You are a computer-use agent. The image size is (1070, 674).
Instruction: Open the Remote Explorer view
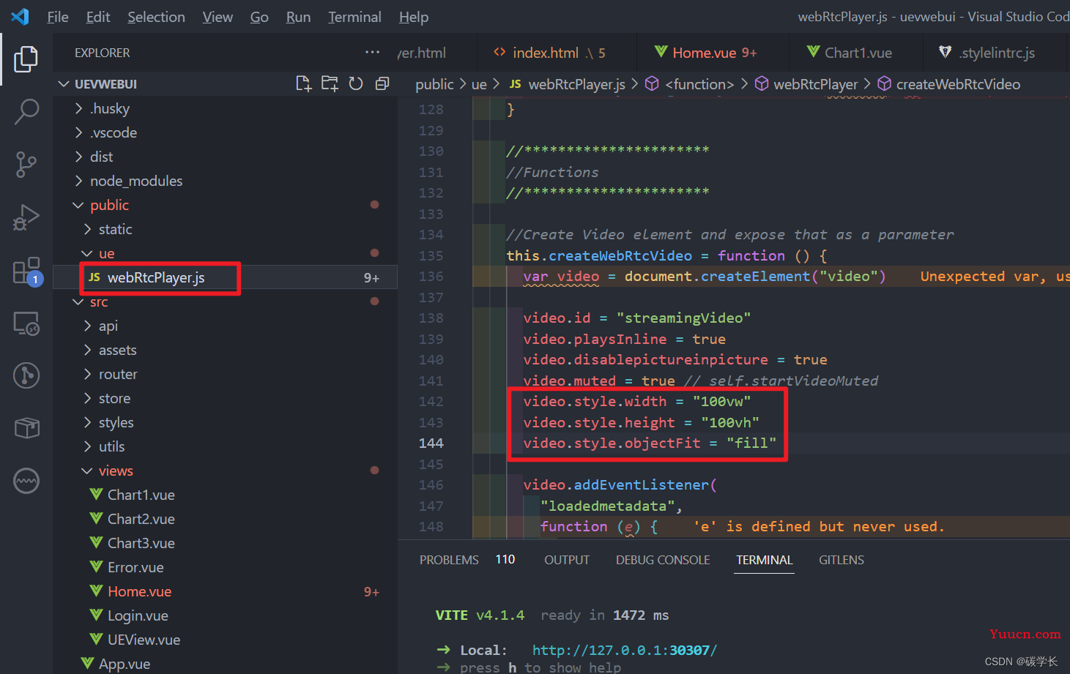[26, 323]
